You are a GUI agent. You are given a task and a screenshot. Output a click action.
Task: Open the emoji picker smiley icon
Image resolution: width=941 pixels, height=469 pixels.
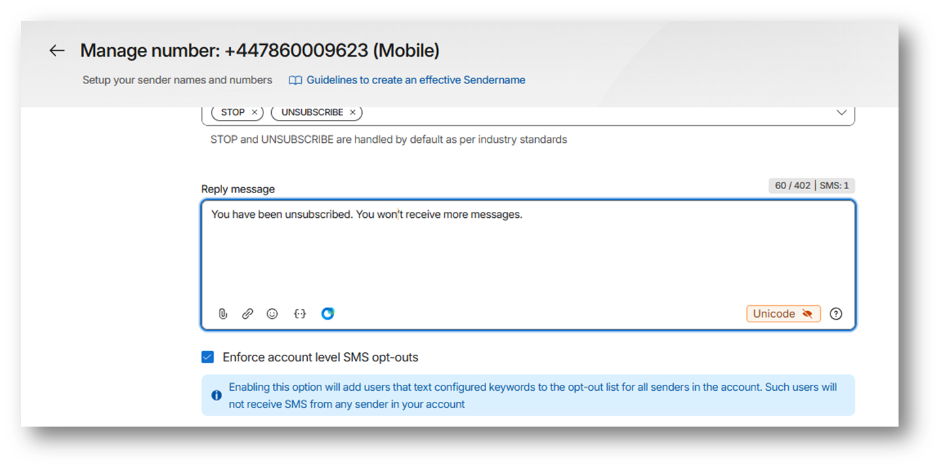pyautogui.click(x=272, y=314)
